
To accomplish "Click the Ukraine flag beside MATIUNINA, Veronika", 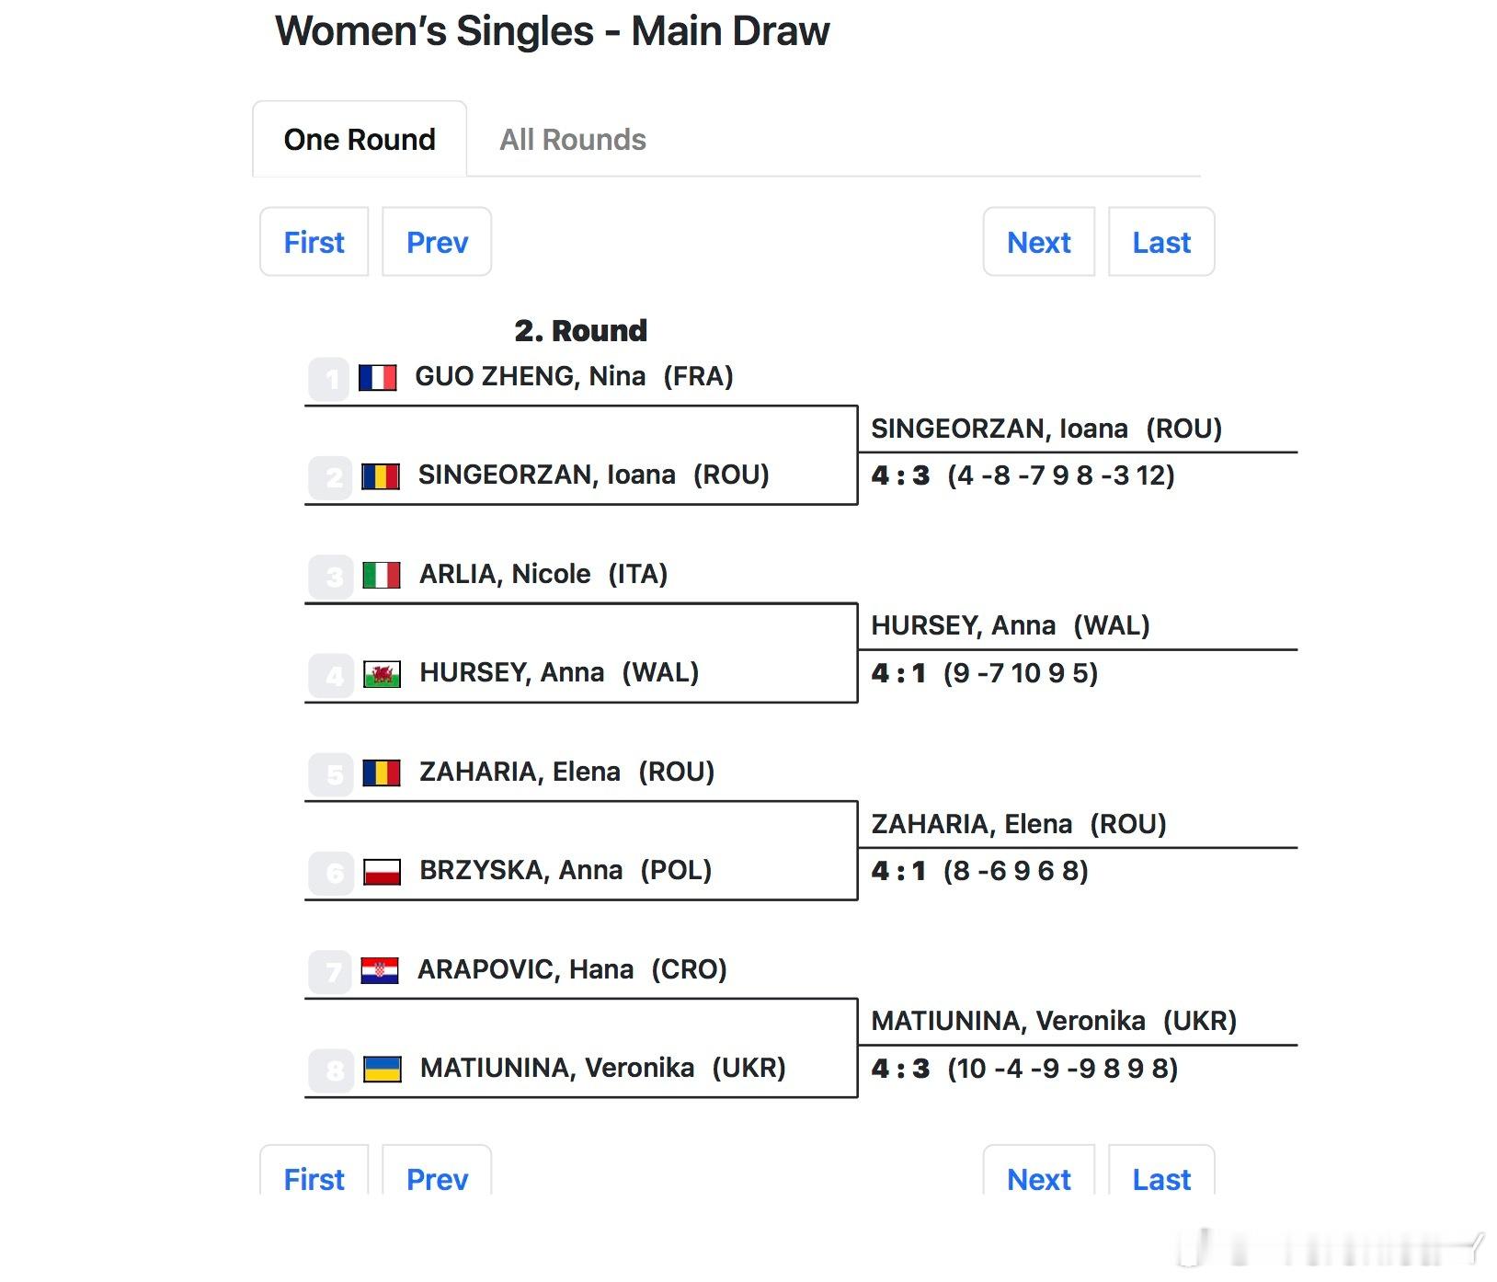I will (382, 1070).
